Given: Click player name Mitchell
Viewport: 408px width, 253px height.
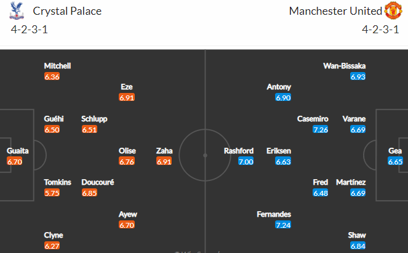Looking at the screenshot, I should [x=57, y=66].
